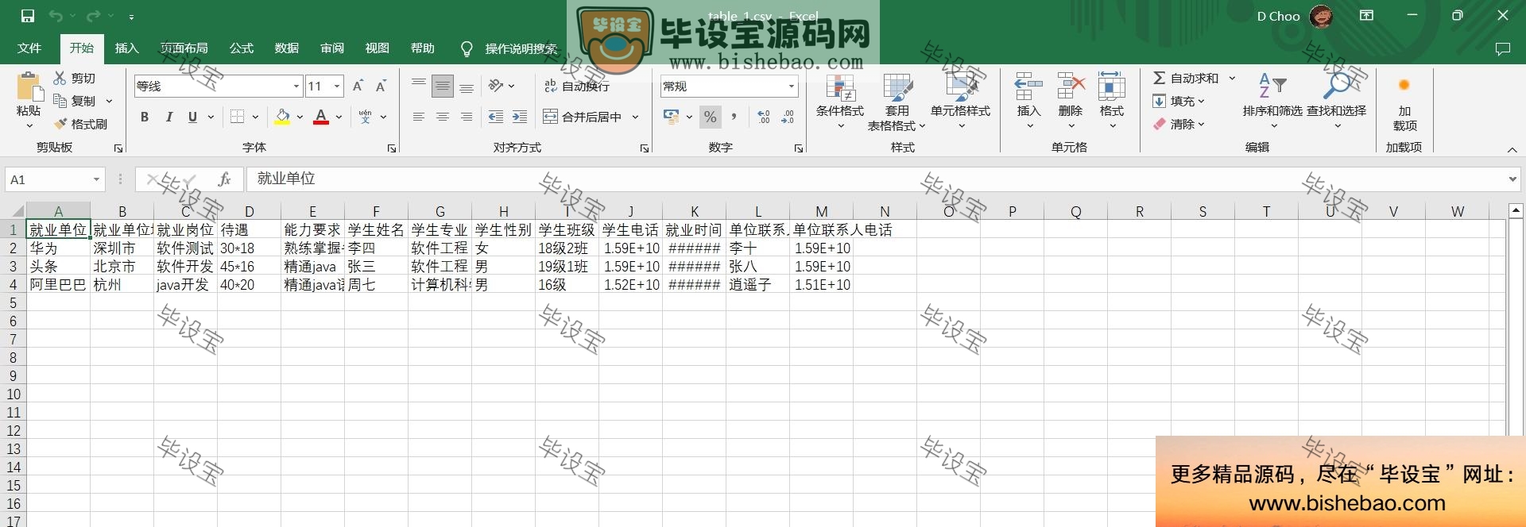Expand the Merge and Center dropdown arrow
This screenshot has height=527, width=1526.
coord(636,117)
